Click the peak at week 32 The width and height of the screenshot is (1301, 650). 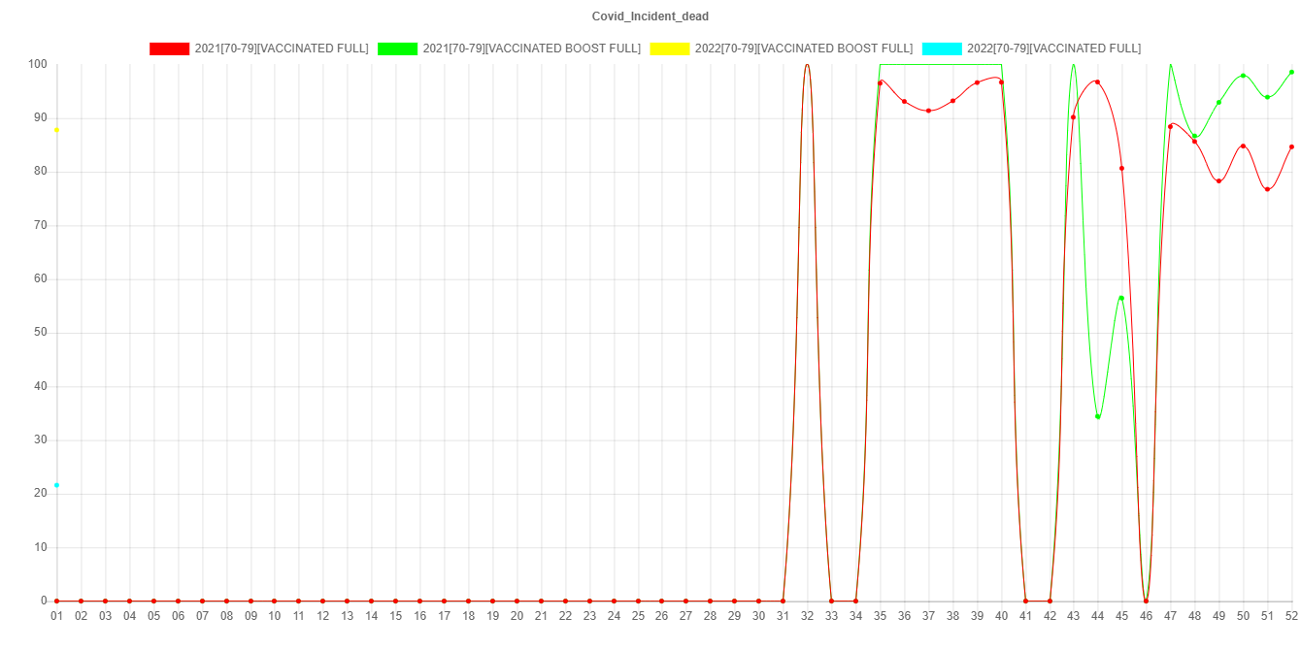coord(807,64)
